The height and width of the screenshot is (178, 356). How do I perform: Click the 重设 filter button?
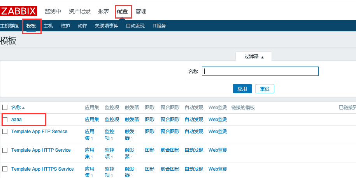[265, 89]
